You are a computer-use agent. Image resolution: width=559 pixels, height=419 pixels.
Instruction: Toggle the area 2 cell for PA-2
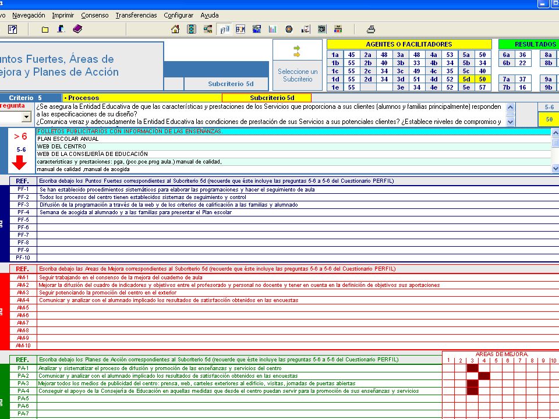pyautogui.click(x=461, y=375)
